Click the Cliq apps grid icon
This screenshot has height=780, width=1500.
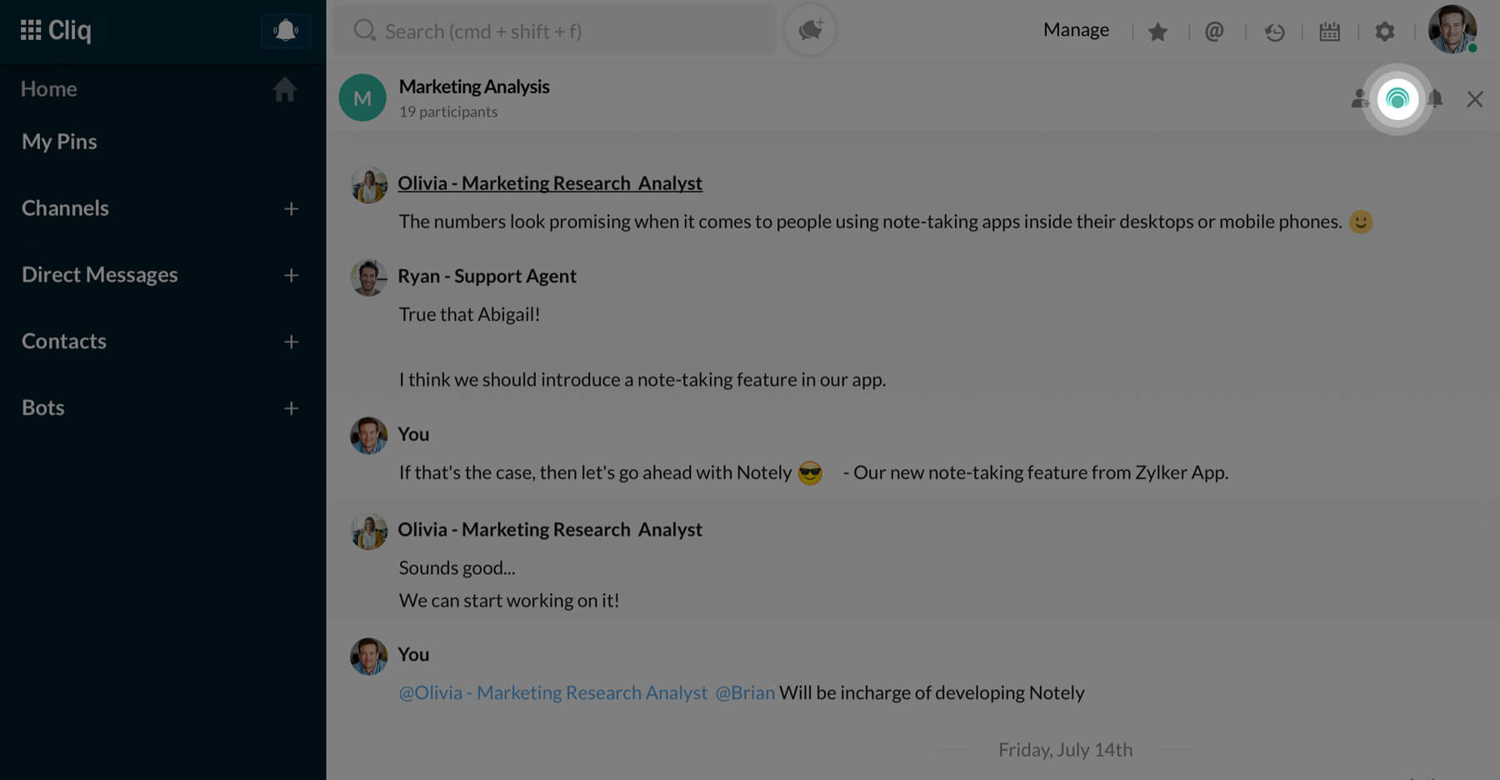tap(31, 31)
